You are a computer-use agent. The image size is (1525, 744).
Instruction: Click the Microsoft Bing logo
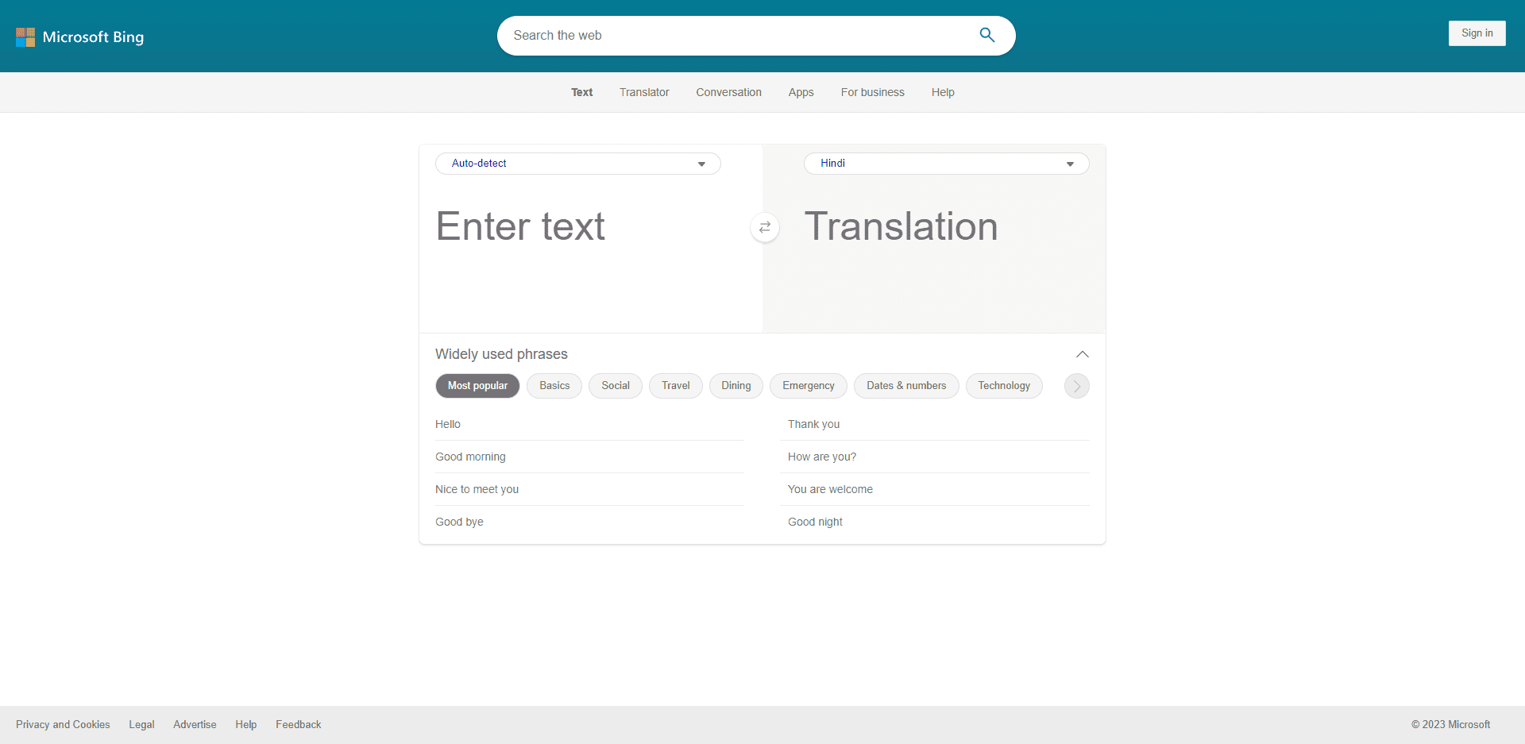(x=79, y=37)
